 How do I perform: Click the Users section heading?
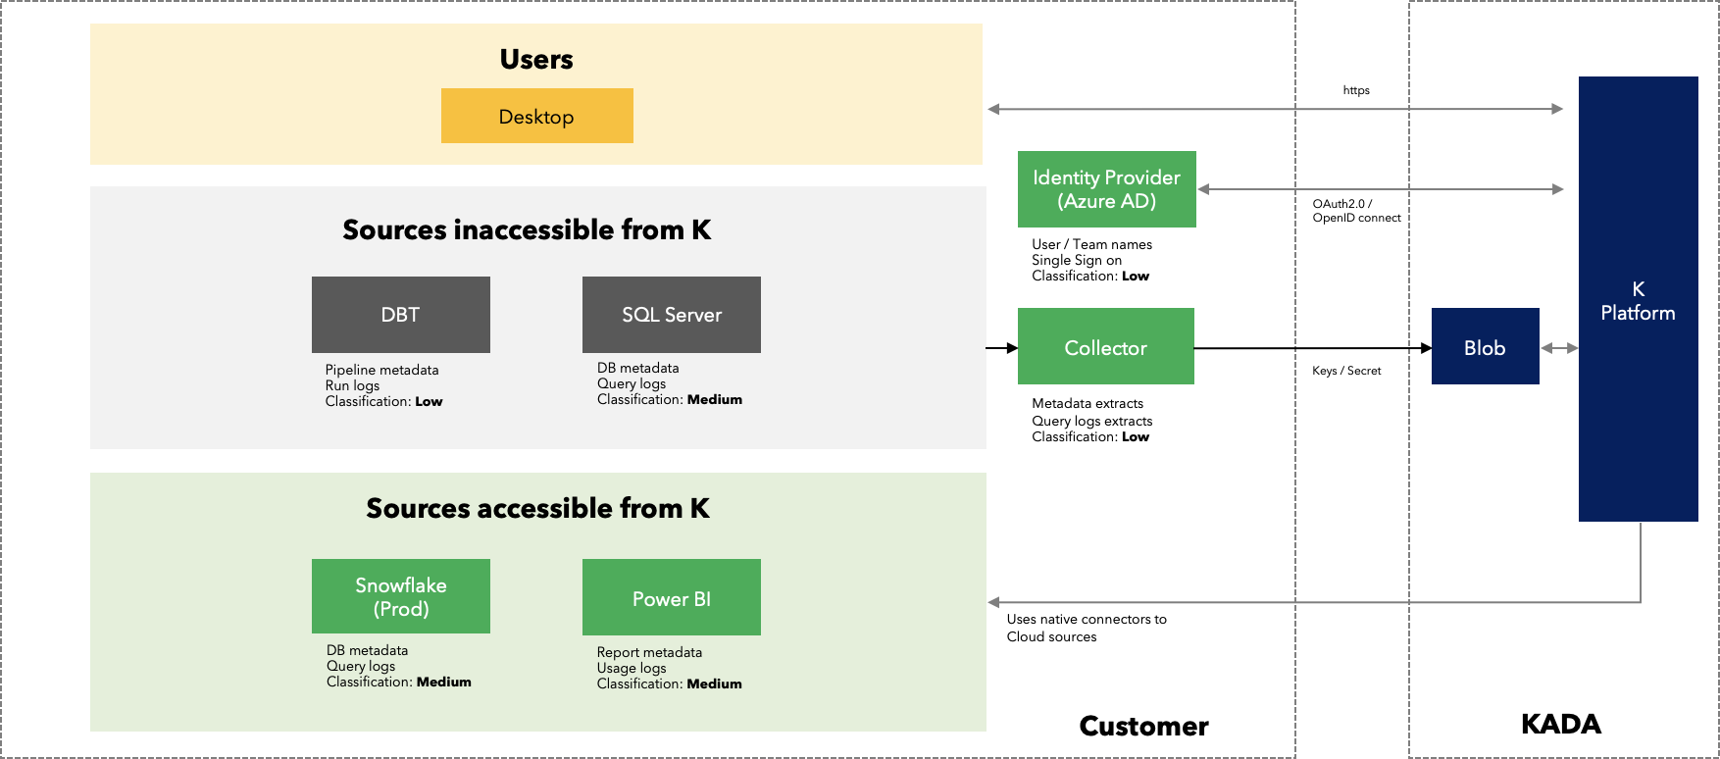pos(536,59)
